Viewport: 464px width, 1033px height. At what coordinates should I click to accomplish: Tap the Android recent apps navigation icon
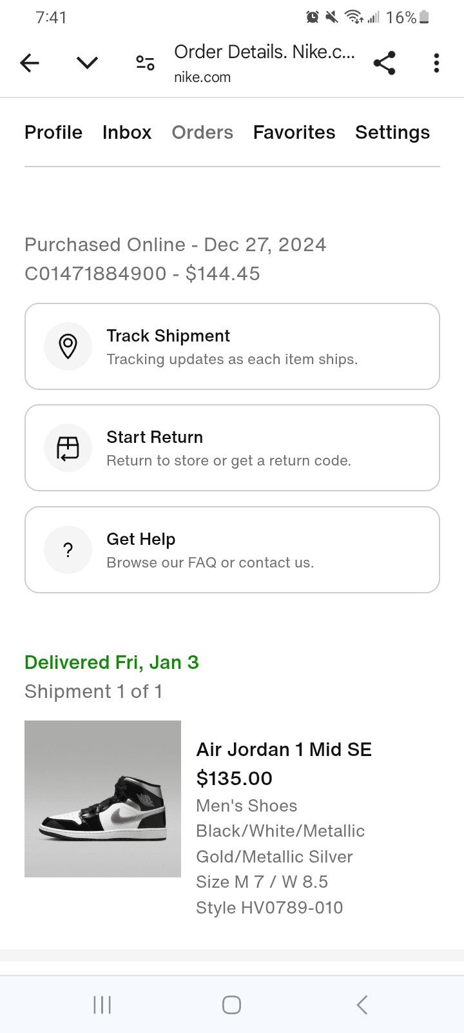pos(102,1005)
